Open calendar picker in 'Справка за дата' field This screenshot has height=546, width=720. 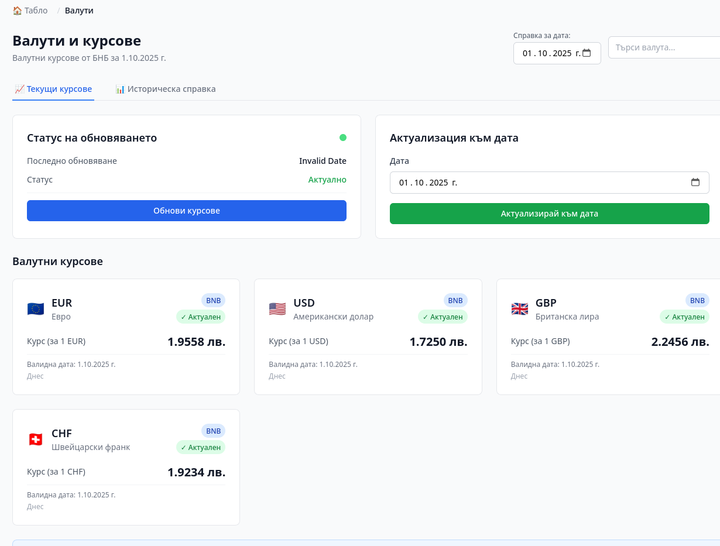tap(587, 53)
